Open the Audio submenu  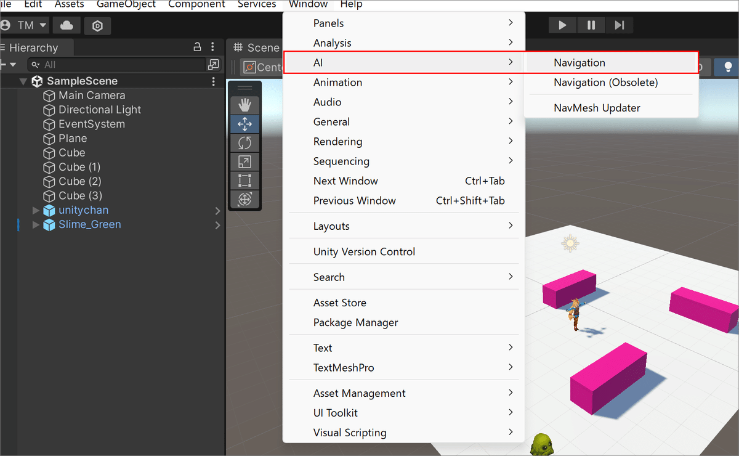(403, 102)
